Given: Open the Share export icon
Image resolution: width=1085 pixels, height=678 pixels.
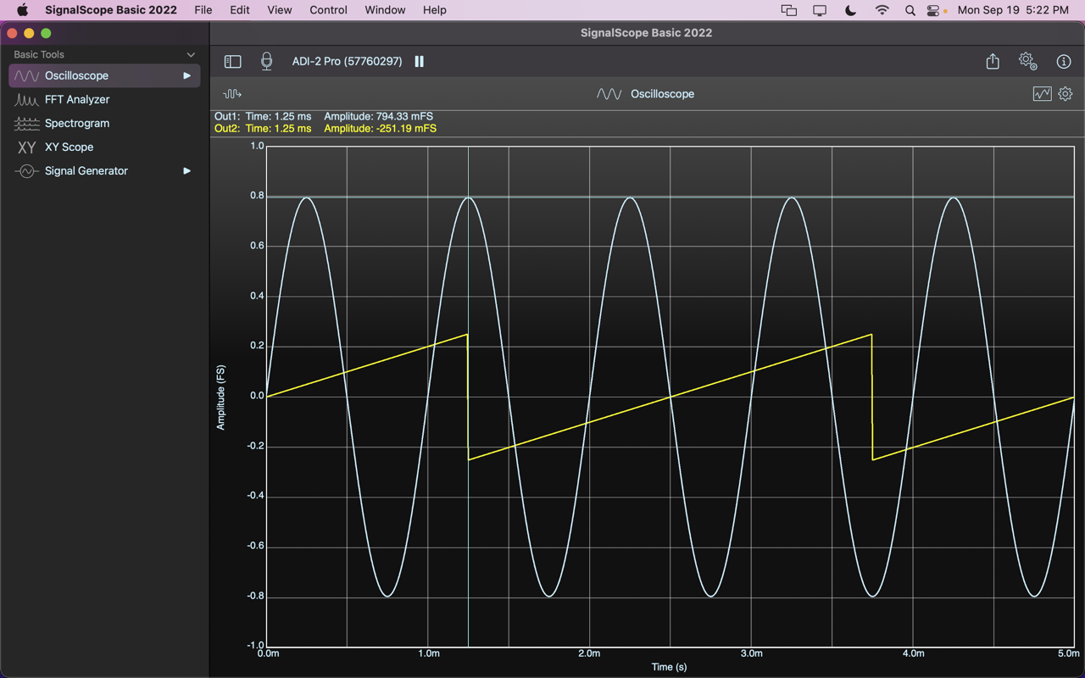Looking at the screenshot, I should click(x=993, y=61).
